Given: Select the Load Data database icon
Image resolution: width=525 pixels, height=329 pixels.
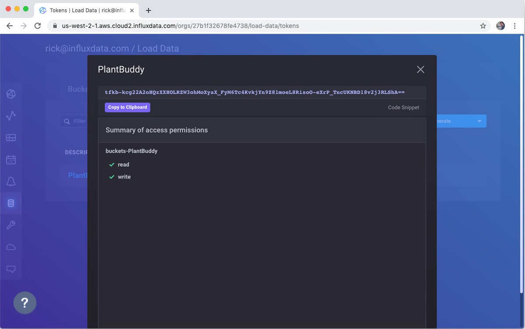Looking at the screenshot, I should click(x=11, y=203).
